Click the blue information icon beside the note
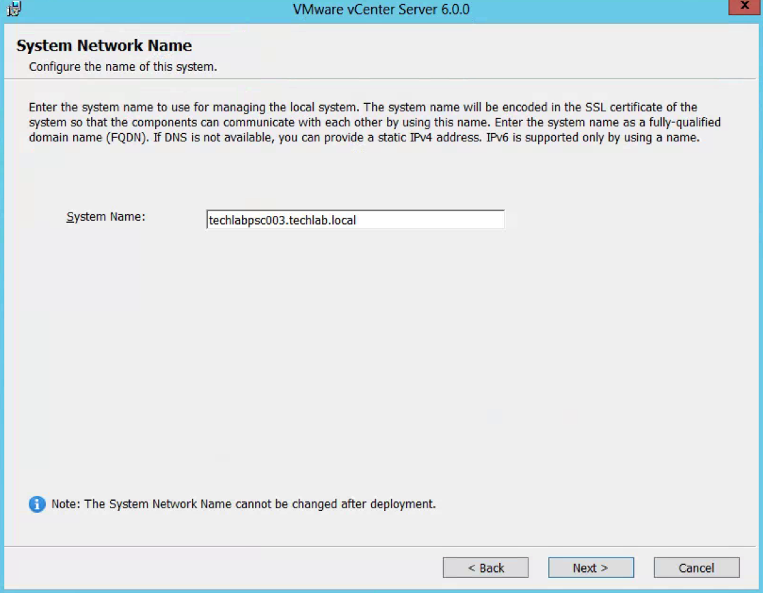Viewport: 763px width, 593px height. (37, 504)
